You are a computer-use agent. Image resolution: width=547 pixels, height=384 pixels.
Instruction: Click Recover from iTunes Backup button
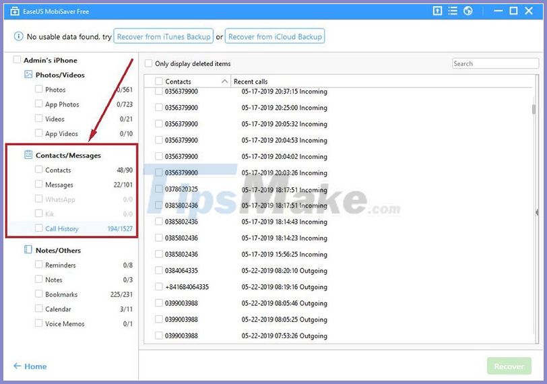[x=164, y=36]
